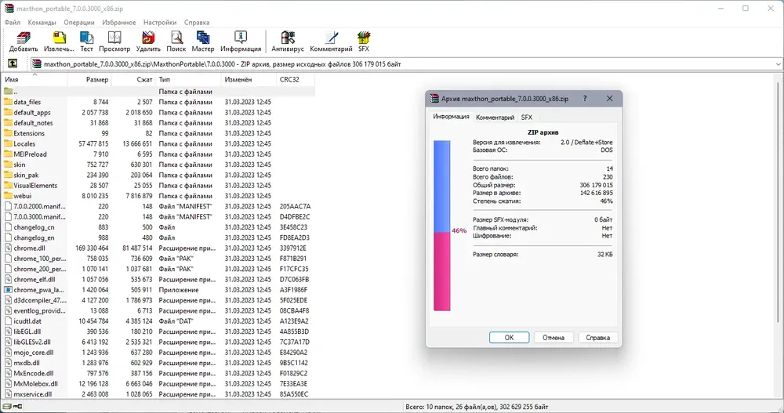This screenshot has width=784, height=413.
Task: Sort by the Тип column header
Action: point(188,79)
